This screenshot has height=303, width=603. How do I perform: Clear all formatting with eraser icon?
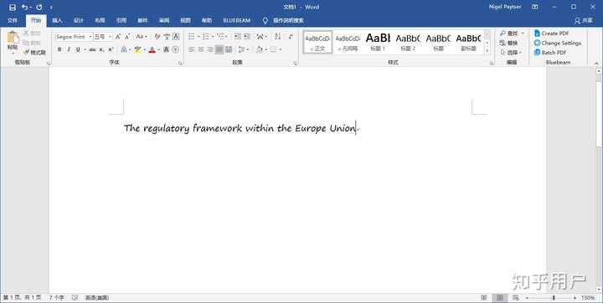157,37
